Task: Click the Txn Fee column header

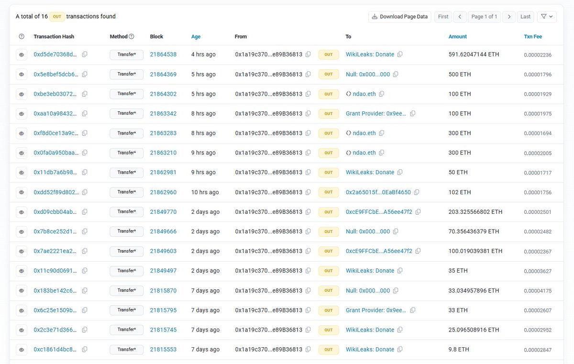Action: click(533, 36)
